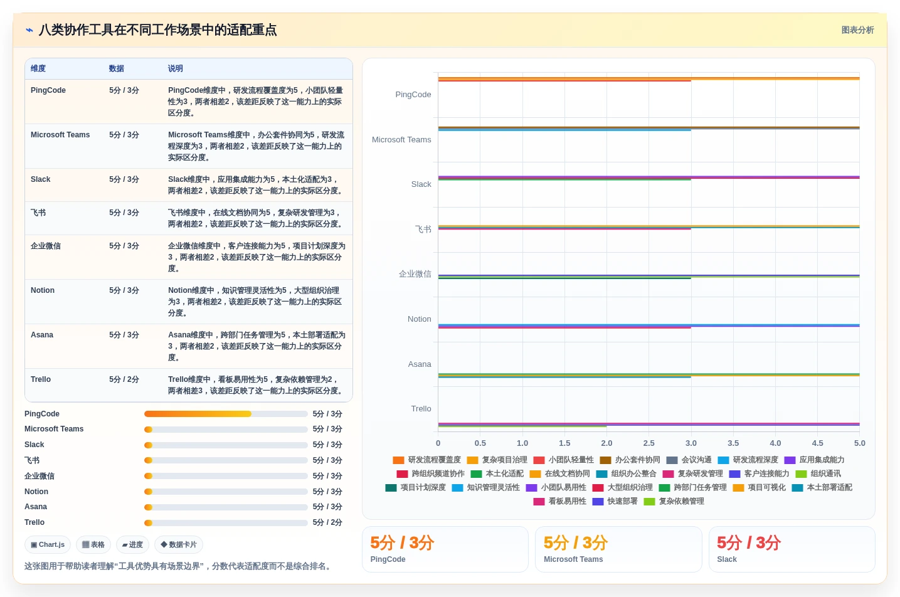Screen dimensions: 900x597
Task: Click the chart footnote about 工具优势具有场景边界
Action: coord(179,566)
